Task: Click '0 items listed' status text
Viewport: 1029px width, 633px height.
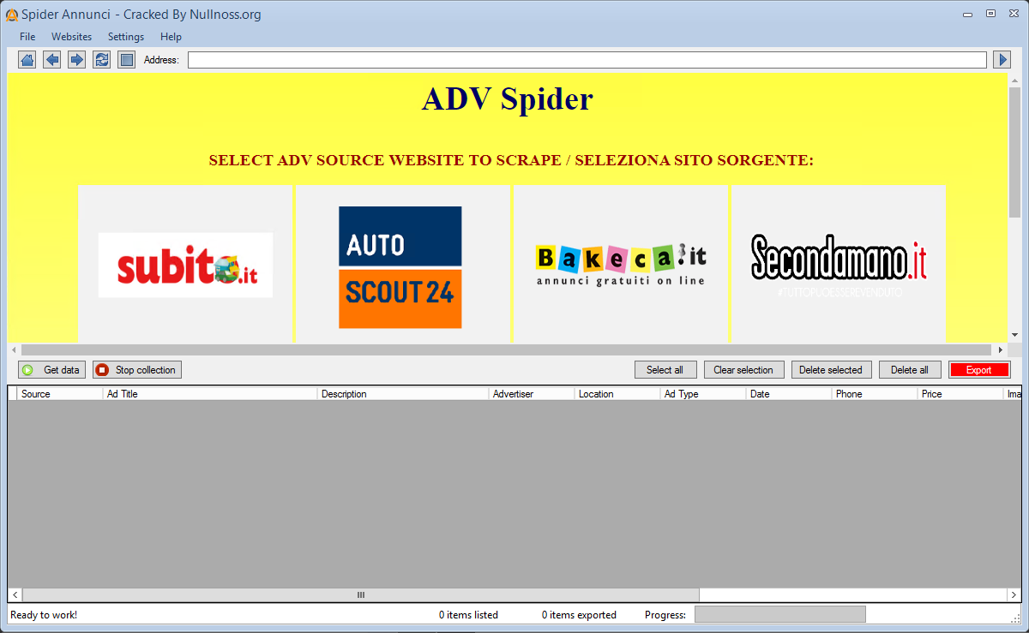Action: [x=468, y=615]
